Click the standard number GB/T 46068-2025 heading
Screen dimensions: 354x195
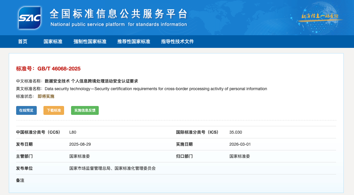coord(48,69)
